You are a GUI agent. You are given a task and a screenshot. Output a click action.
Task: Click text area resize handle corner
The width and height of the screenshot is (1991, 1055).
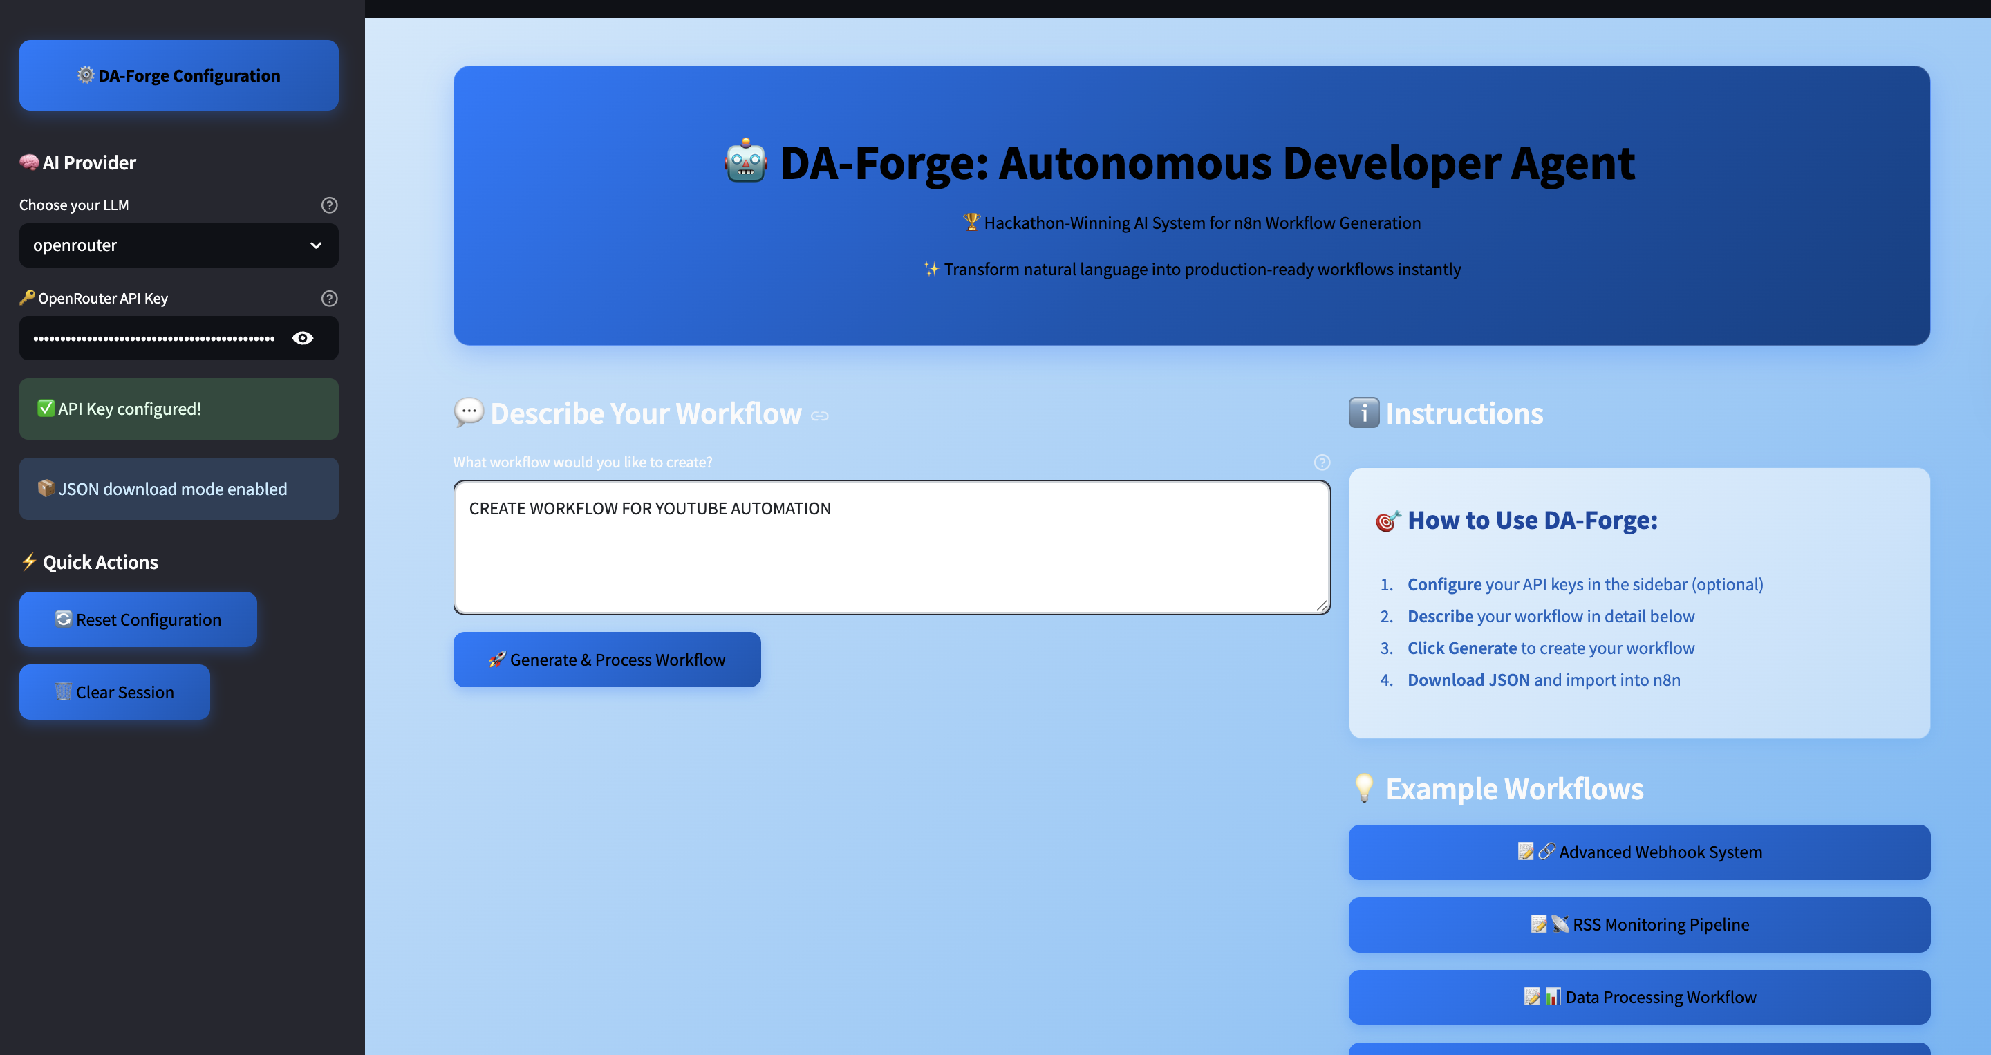point(1322,606)
